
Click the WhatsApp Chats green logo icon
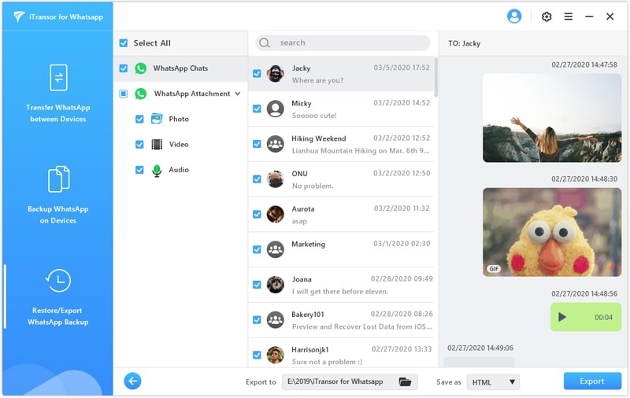click(x=141, y=68)
